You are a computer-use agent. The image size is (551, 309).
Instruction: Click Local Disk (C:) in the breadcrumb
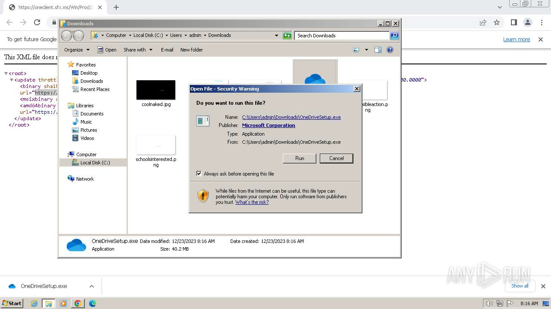[x=148, y=35]
